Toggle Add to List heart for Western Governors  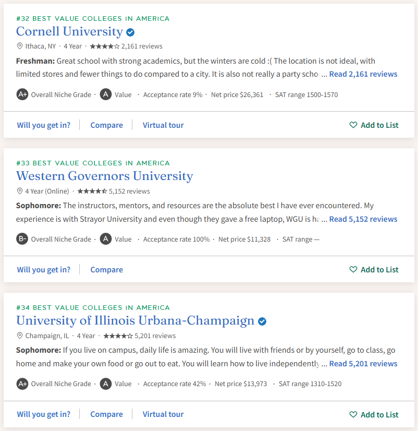coord(353,270)
